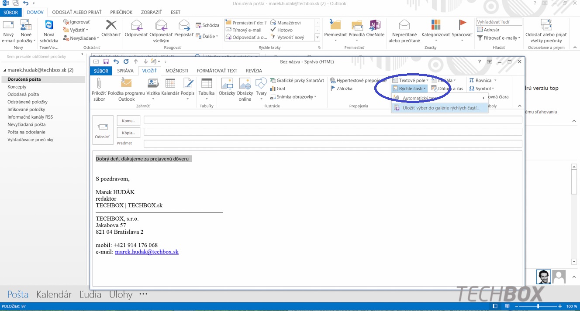Open Adresár address book
Screen dimensions: 580x311
coord(488,30)
